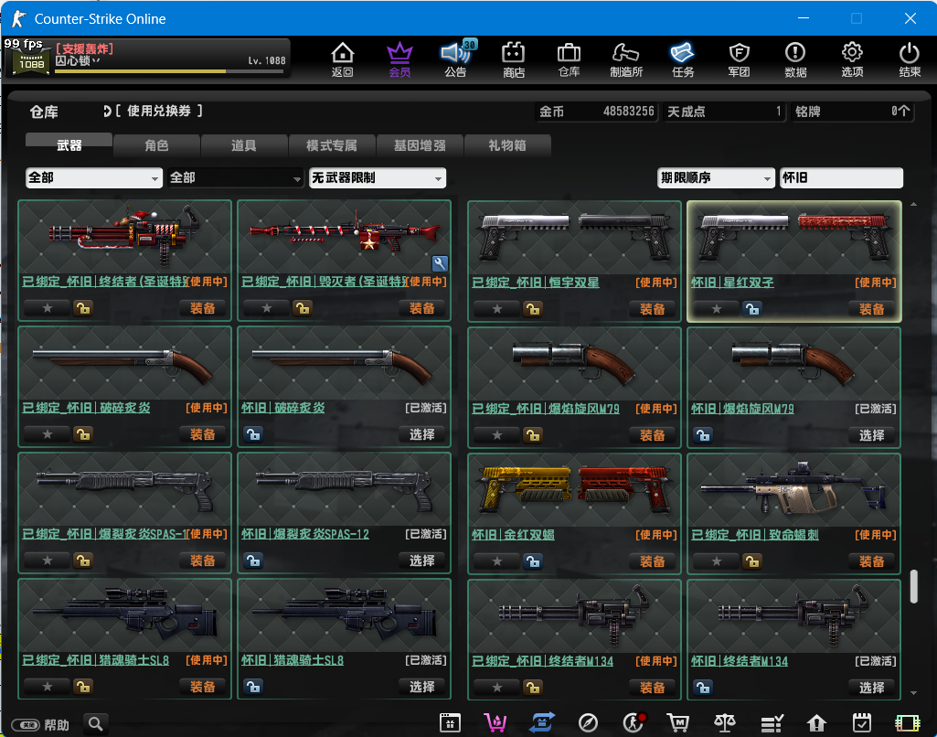Image resolution: width=937 pixels, height=737 pixels.
Task: Open 公告 announcements speaker icon
Action: (456, 59)
